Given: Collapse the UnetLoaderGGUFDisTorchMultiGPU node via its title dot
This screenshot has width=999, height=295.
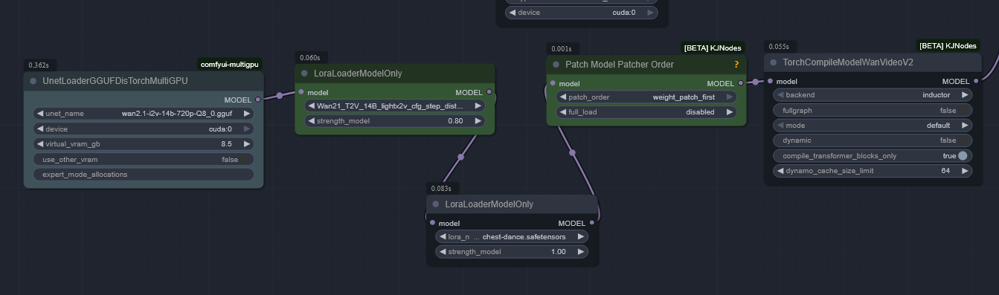Looking at the screenshot, I should click(x=33, y=81).
